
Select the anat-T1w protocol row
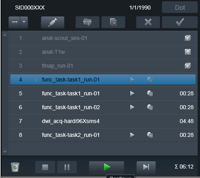(x=103, y=52)
